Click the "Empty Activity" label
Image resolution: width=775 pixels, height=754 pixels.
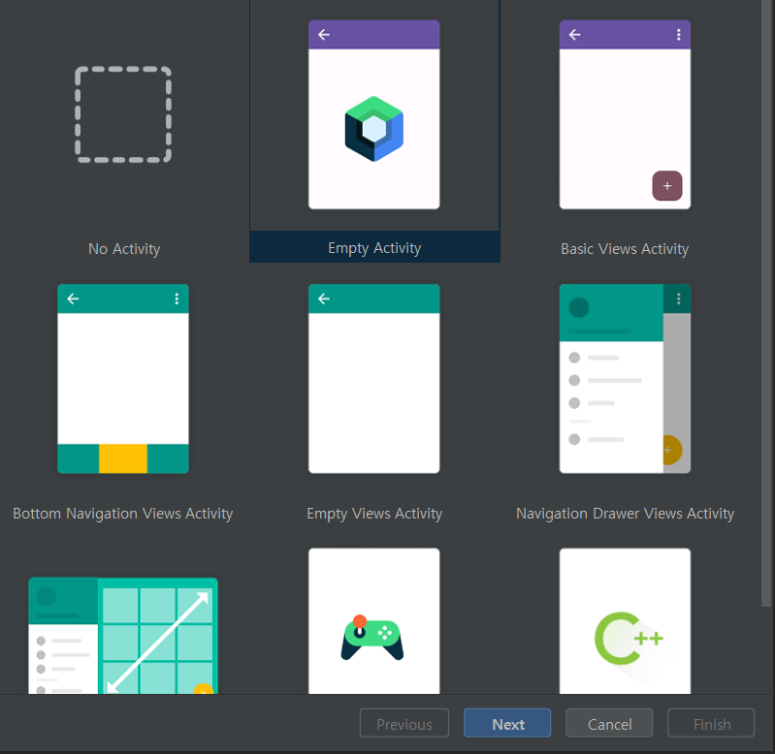pyautogui.click(x=374, y=248)
